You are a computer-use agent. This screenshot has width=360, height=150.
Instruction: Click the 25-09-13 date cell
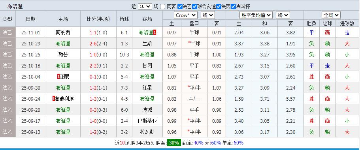(x=31, y=132)
